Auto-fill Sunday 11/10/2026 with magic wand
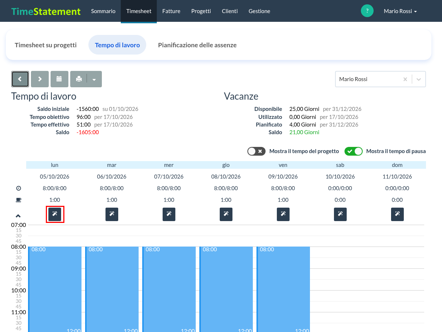The image size is (442, 332). (397, 214)
